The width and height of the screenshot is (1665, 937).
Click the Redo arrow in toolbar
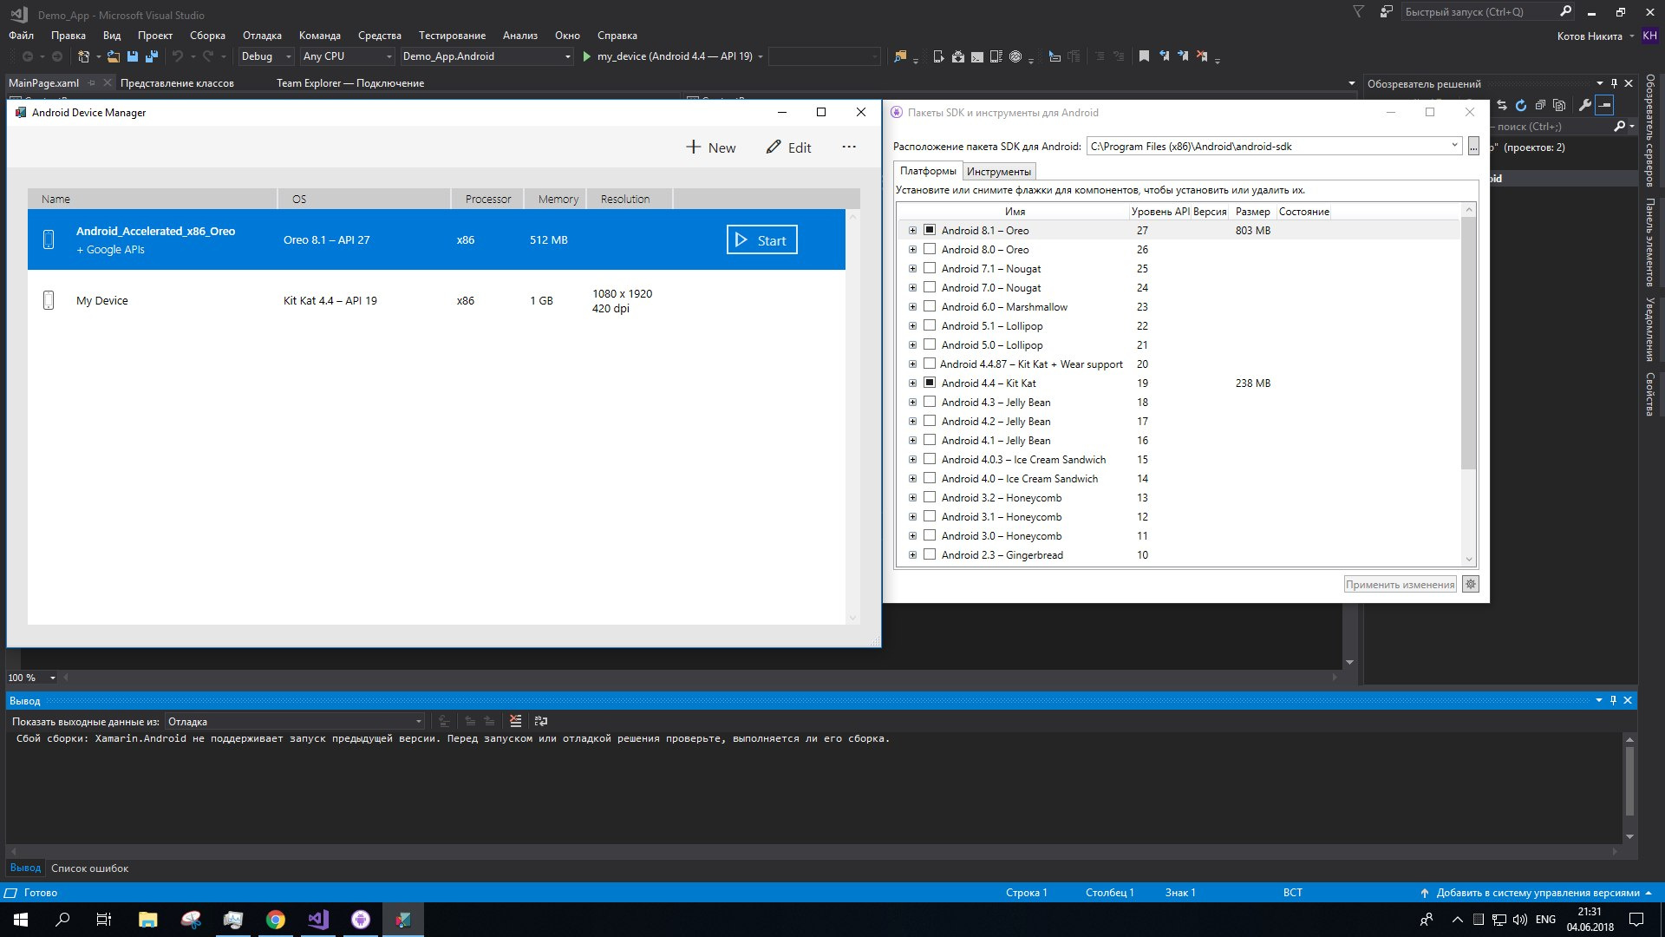click(x=208, y=56)
